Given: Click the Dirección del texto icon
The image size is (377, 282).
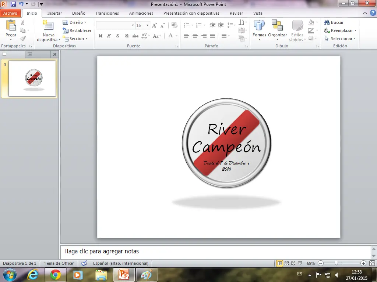Looking at the screenshot, I should tap(242, 22).
